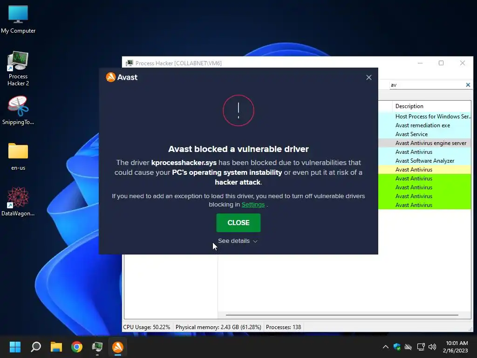Launch Google Chrome from taskbar
The width and height of the screenshot is (477, 358).
[x=77, y=347]
